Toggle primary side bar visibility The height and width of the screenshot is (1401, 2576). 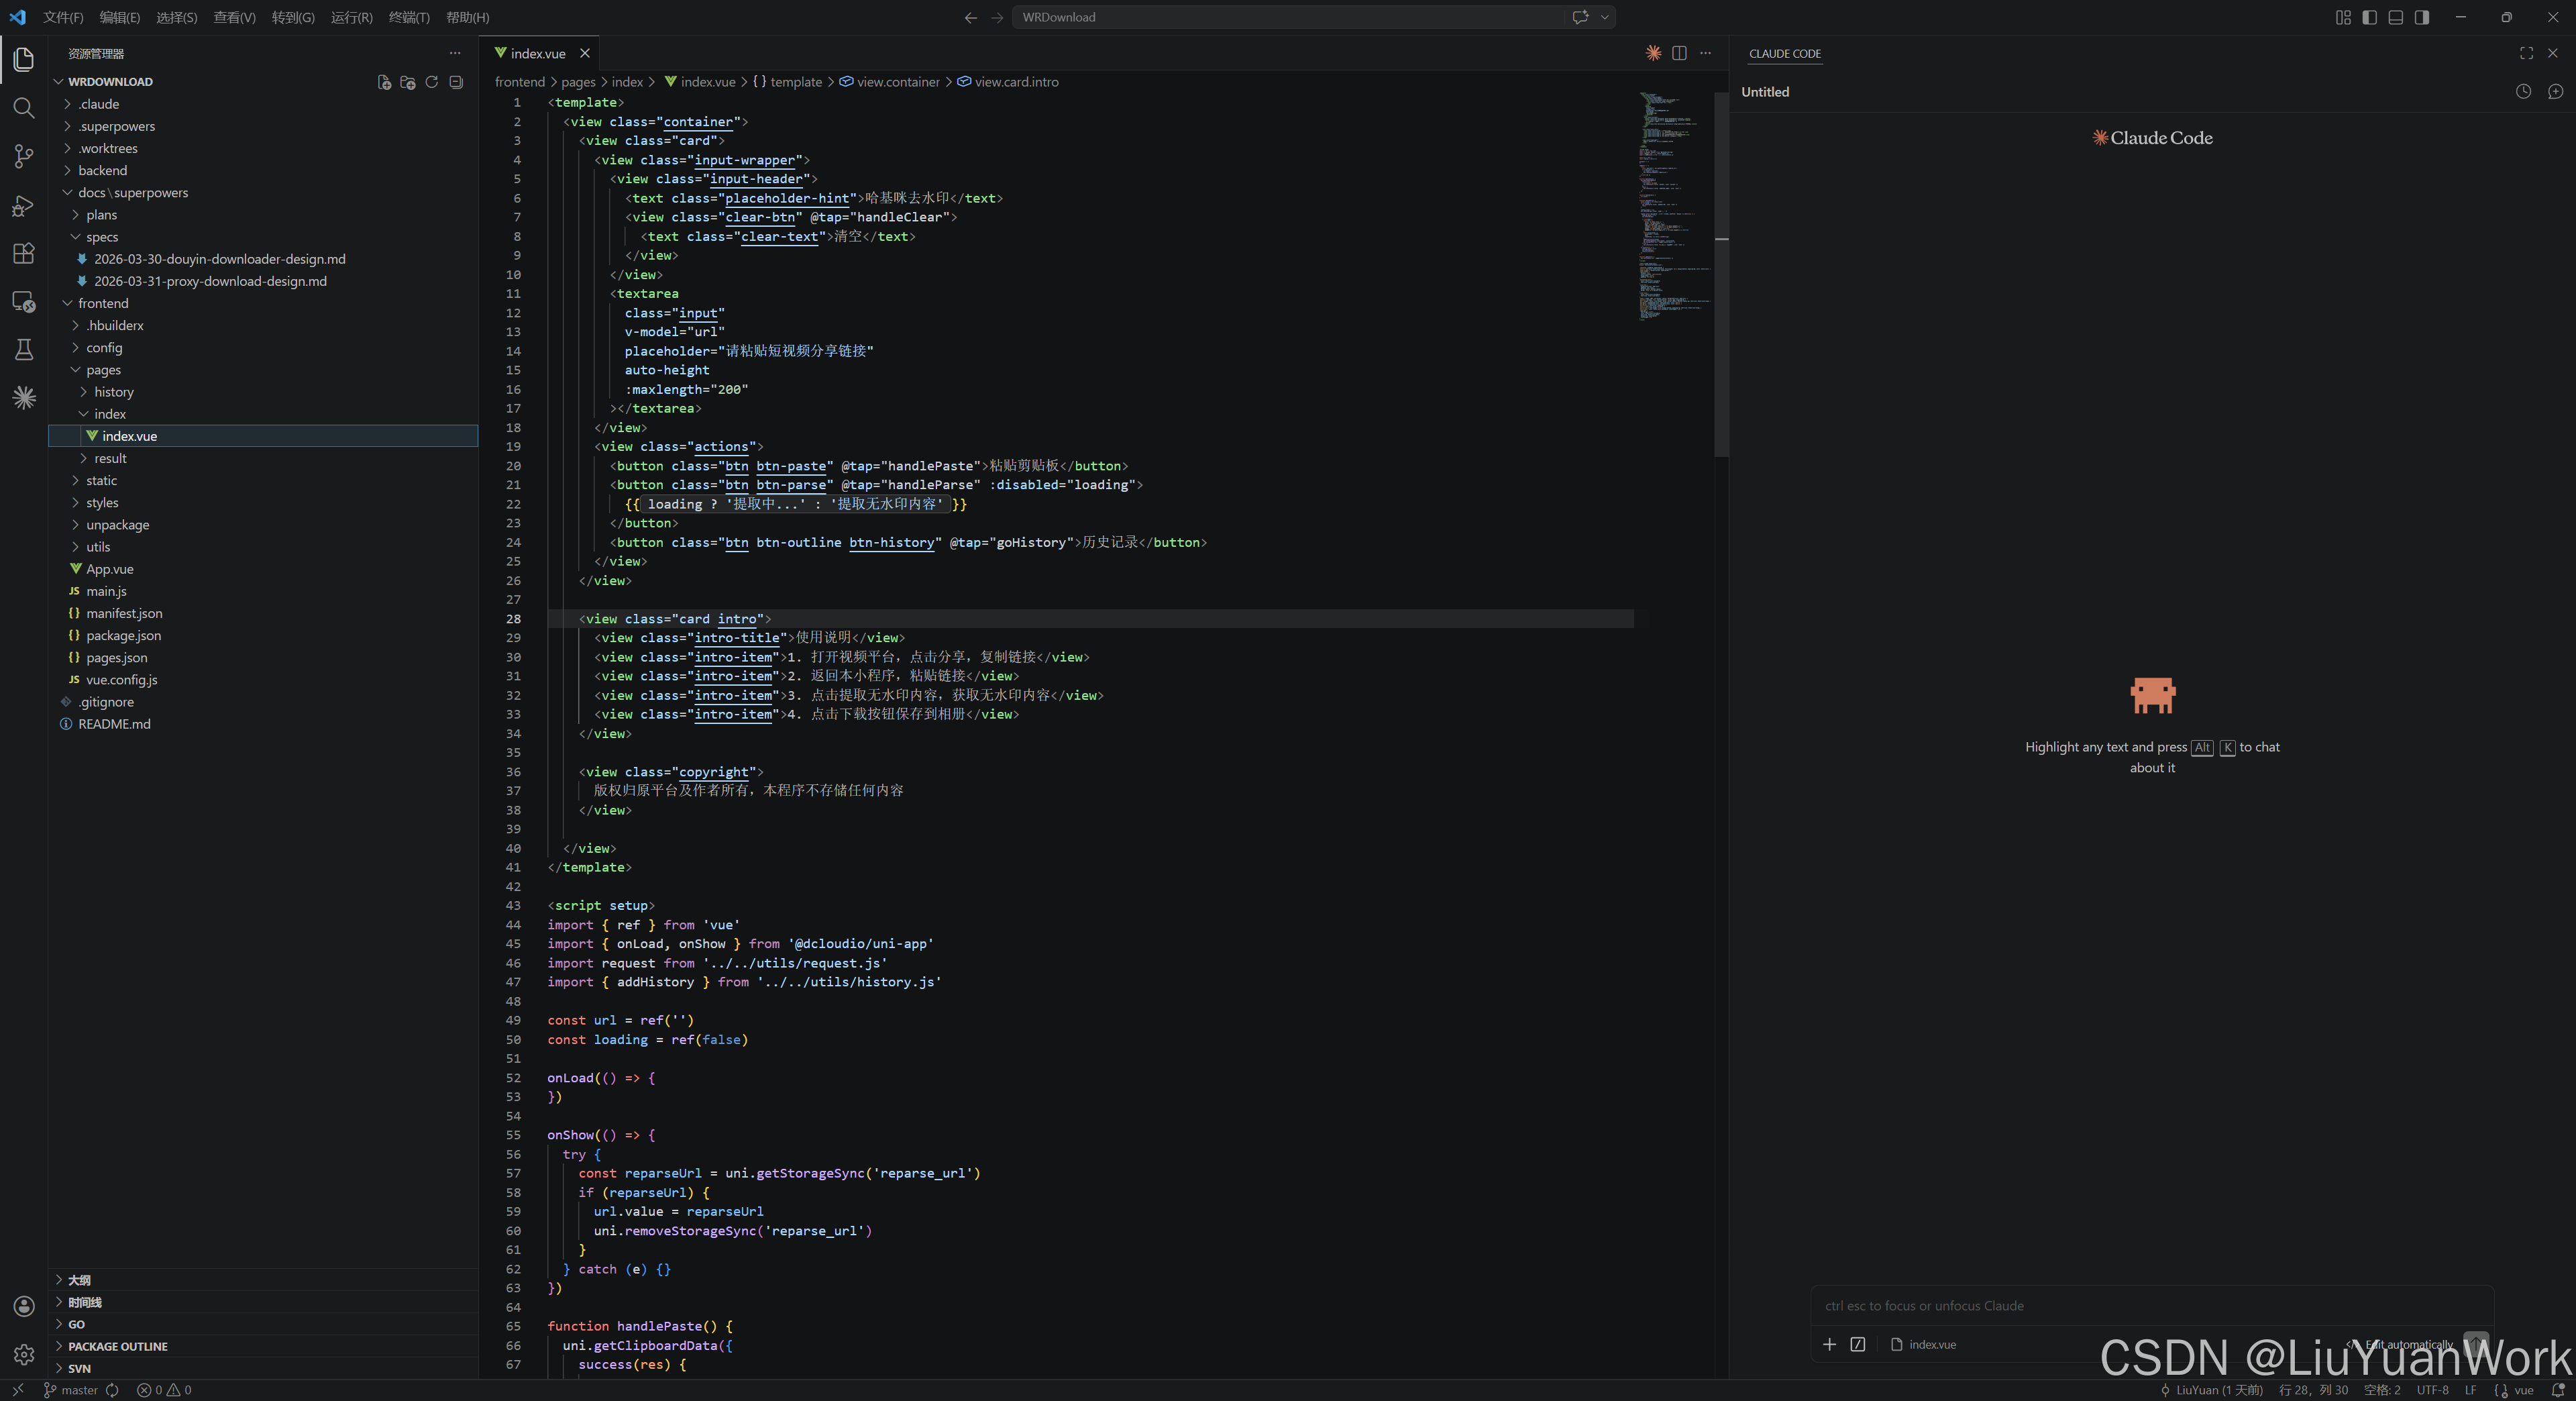2370,17
